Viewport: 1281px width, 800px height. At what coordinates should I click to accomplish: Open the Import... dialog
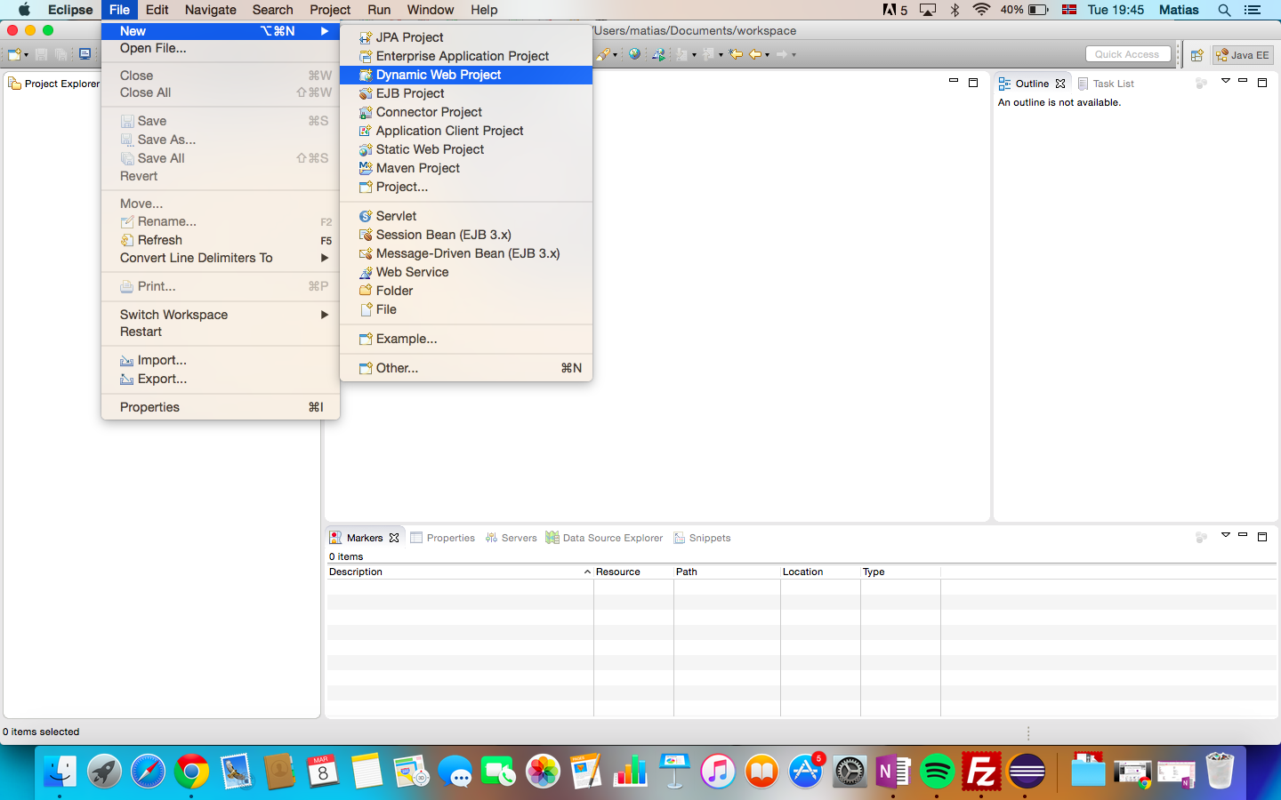(x=221, y=360)
